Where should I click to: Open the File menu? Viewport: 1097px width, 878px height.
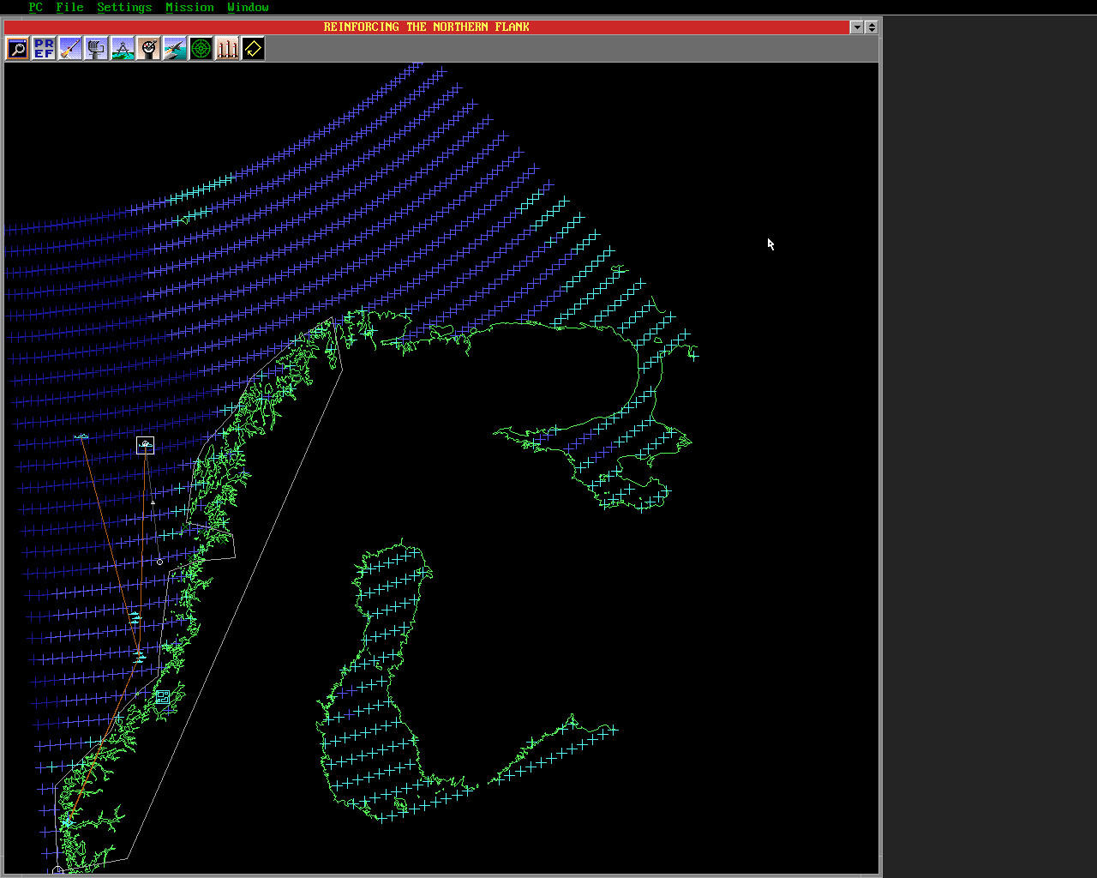click(69, 7)
